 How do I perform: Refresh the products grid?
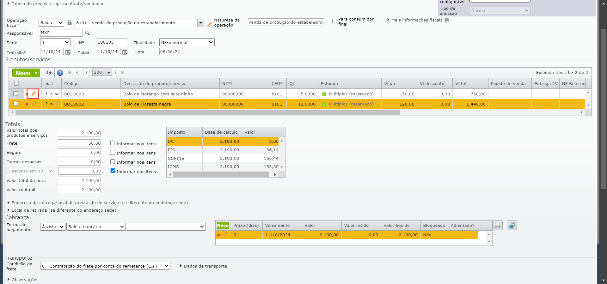(x=49, y=73)
